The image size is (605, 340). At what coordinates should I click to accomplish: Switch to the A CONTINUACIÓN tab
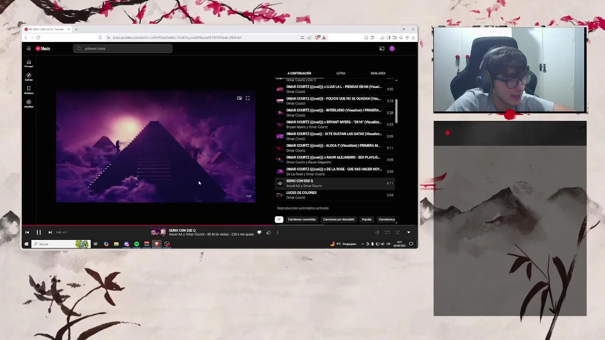coord(299,73)
